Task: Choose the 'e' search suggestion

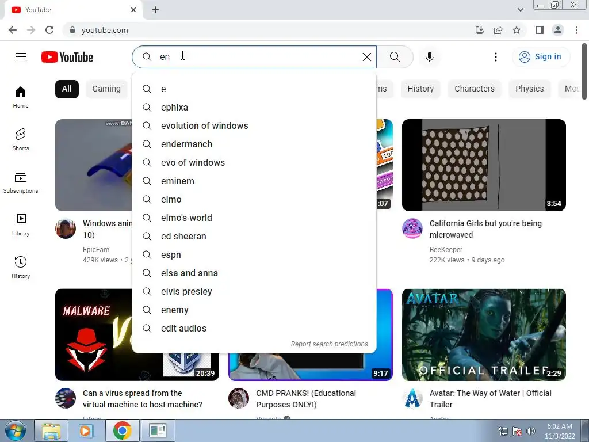Action: 254,89
